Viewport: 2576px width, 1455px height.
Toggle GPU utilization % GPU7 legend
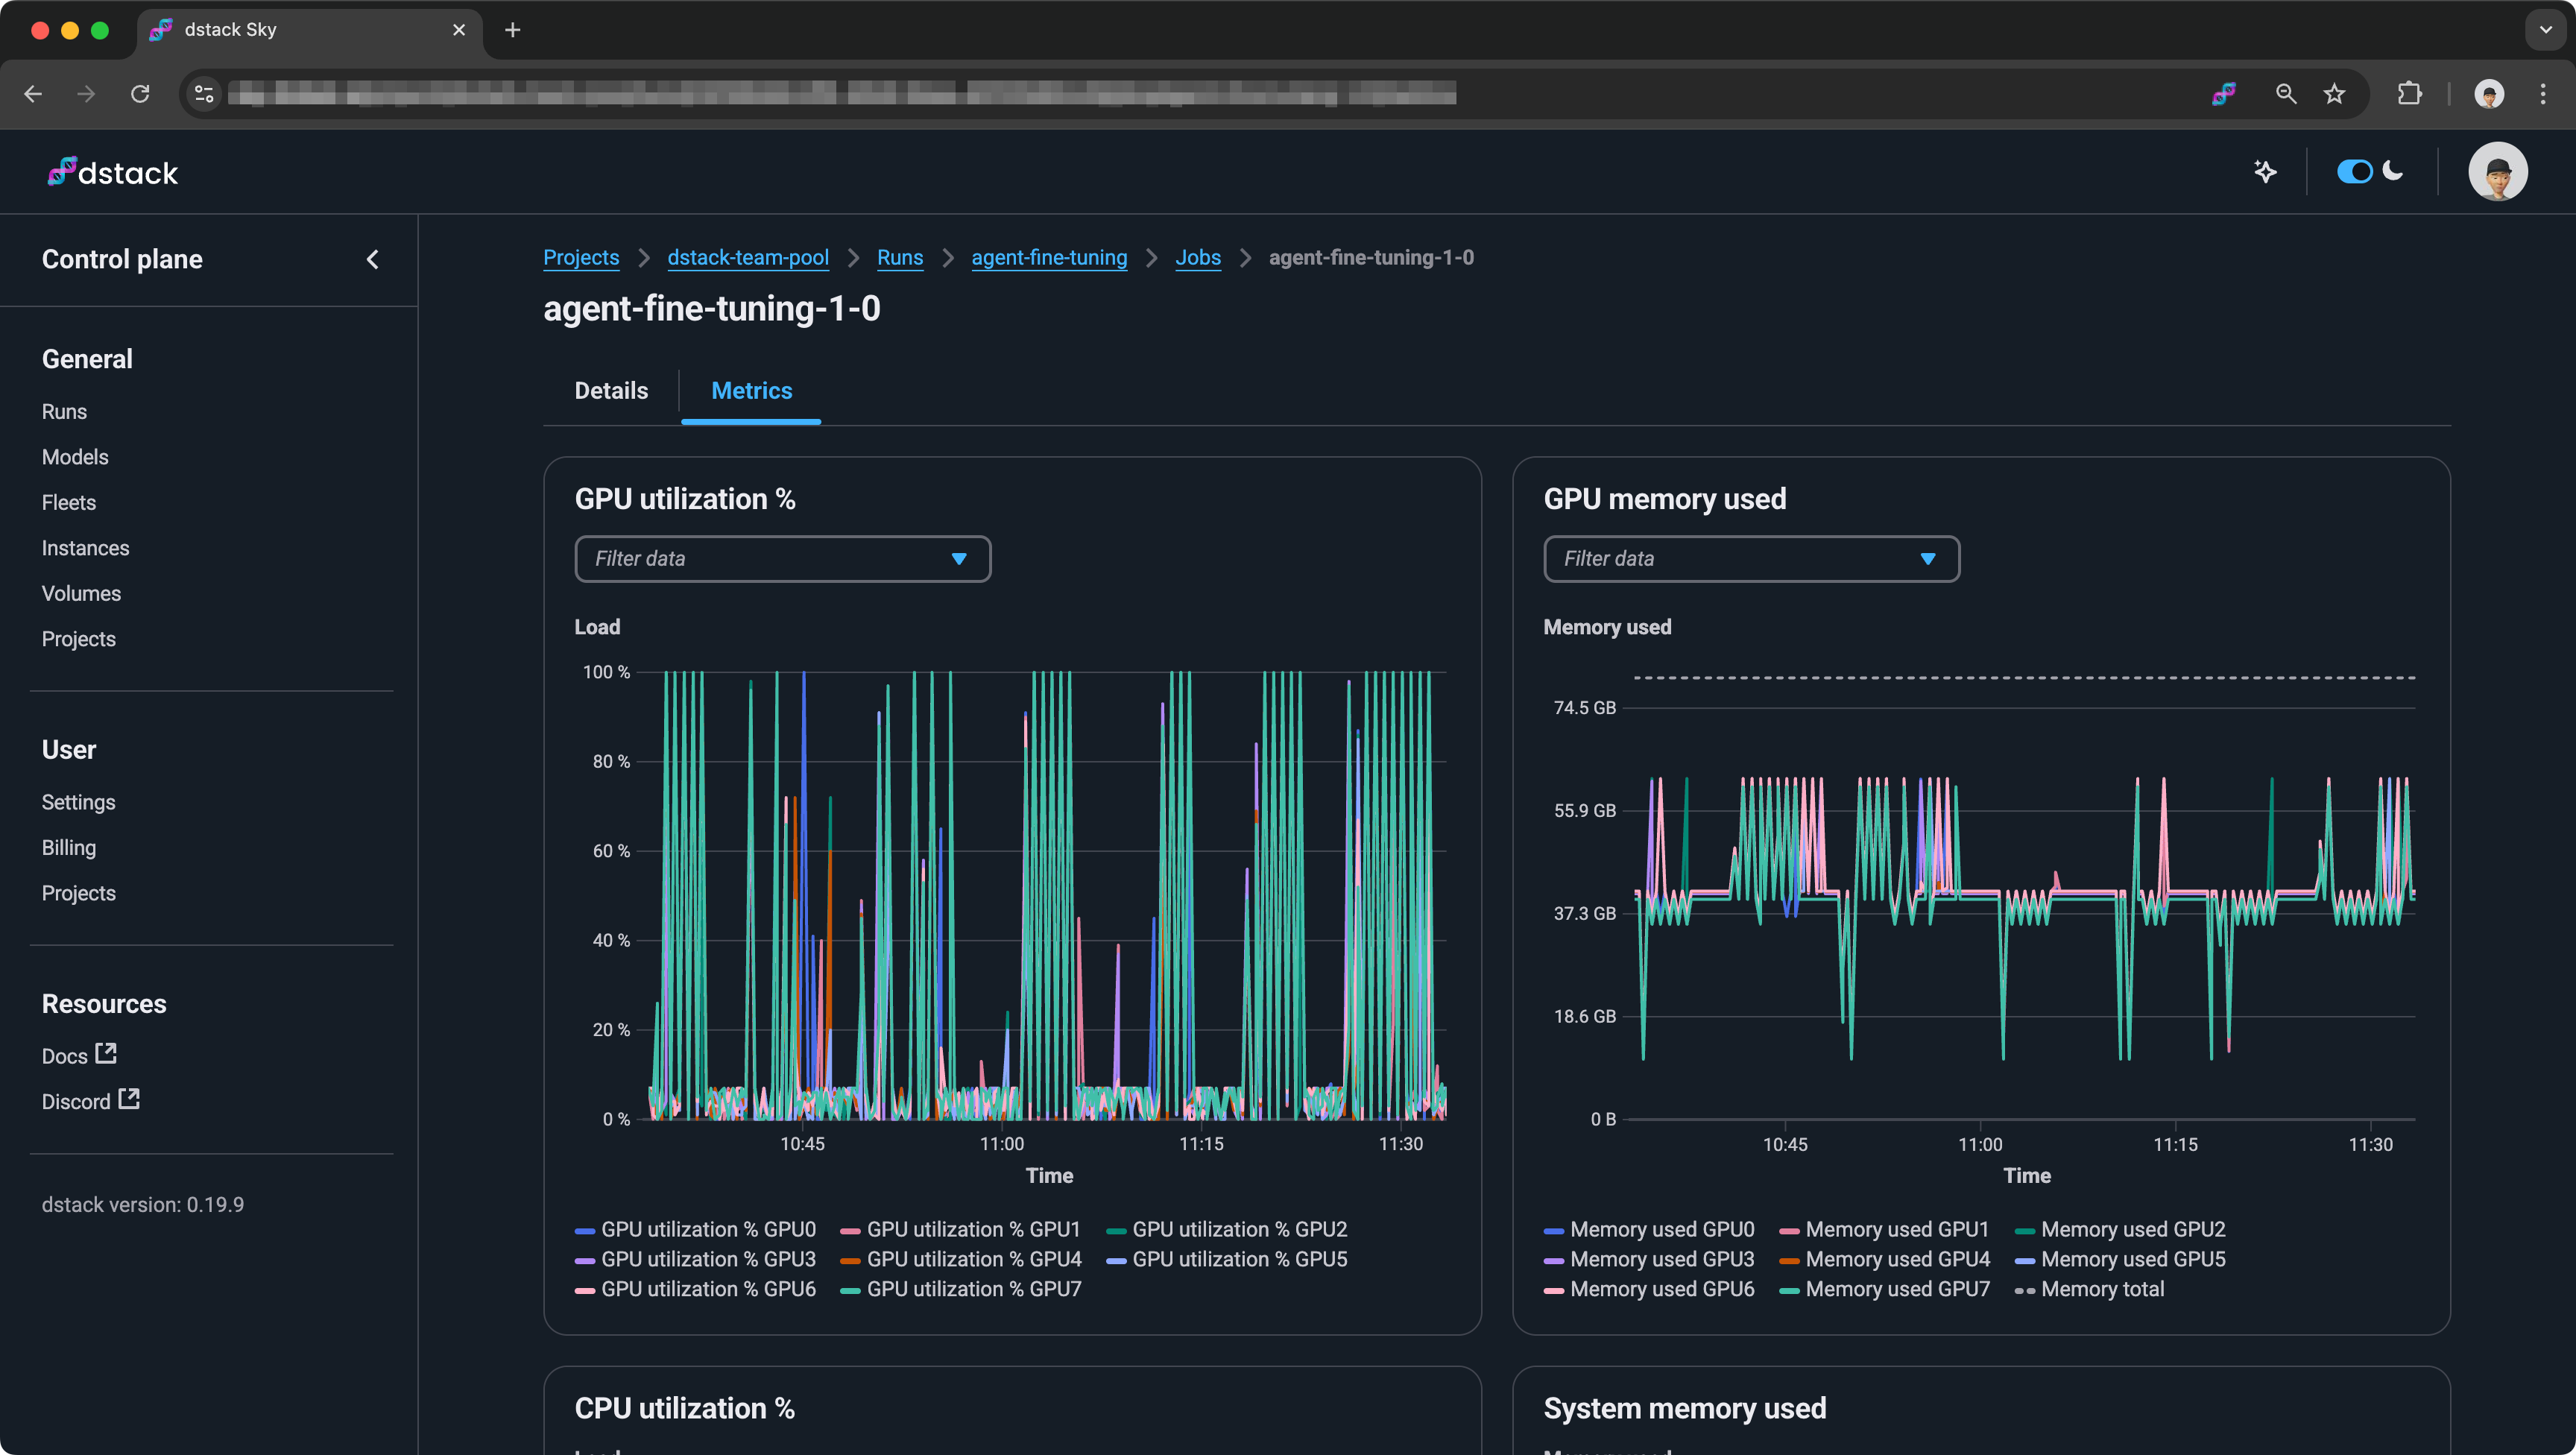(961, 1289)
